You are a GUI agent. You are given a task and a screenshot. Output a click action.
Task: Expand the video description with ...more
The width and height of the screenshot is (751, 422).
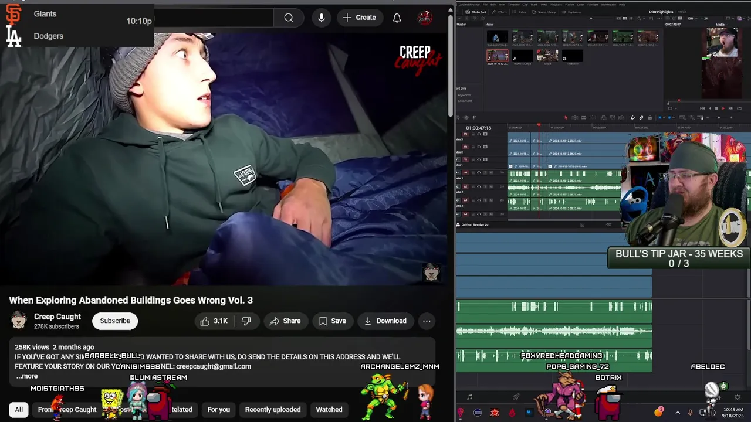click(26, 376)
